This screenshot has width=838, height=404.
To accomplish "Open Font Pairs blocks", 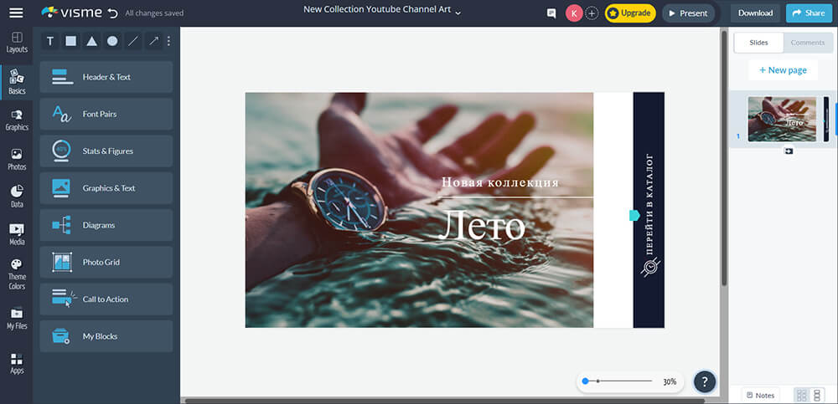I will tap(106, 114).
